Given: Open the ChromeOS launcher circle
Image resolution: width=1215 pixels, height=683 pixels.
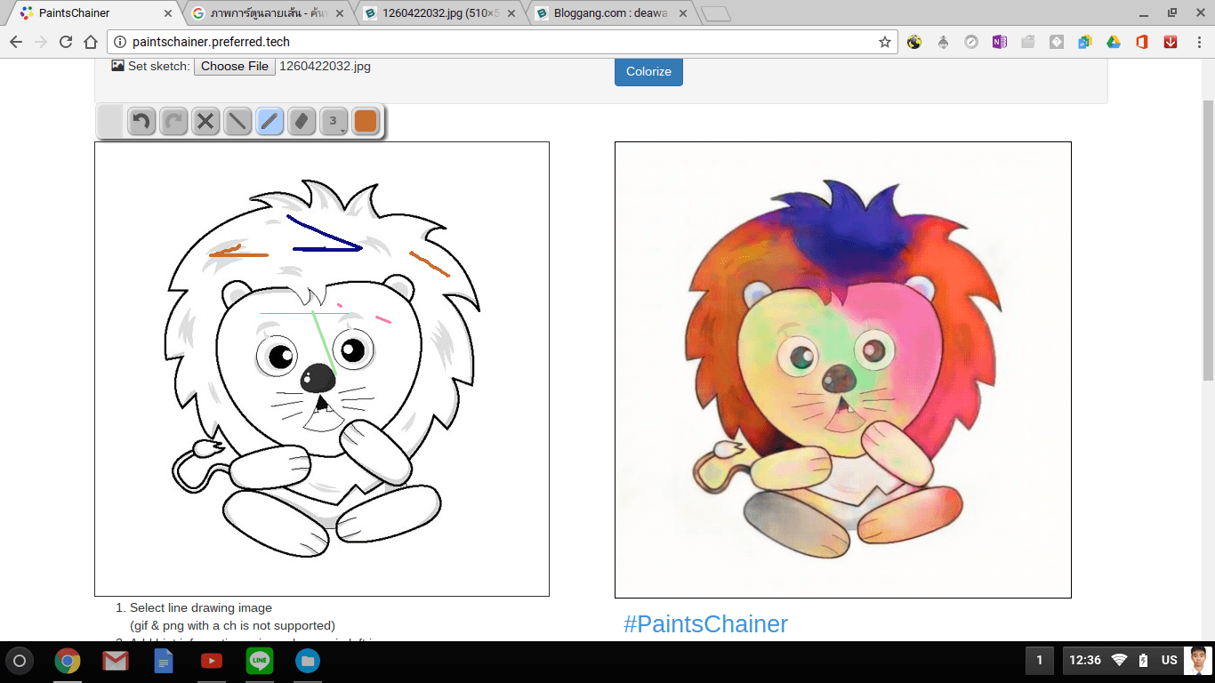Looking at the screenshot, I should (x=20, y=661).
